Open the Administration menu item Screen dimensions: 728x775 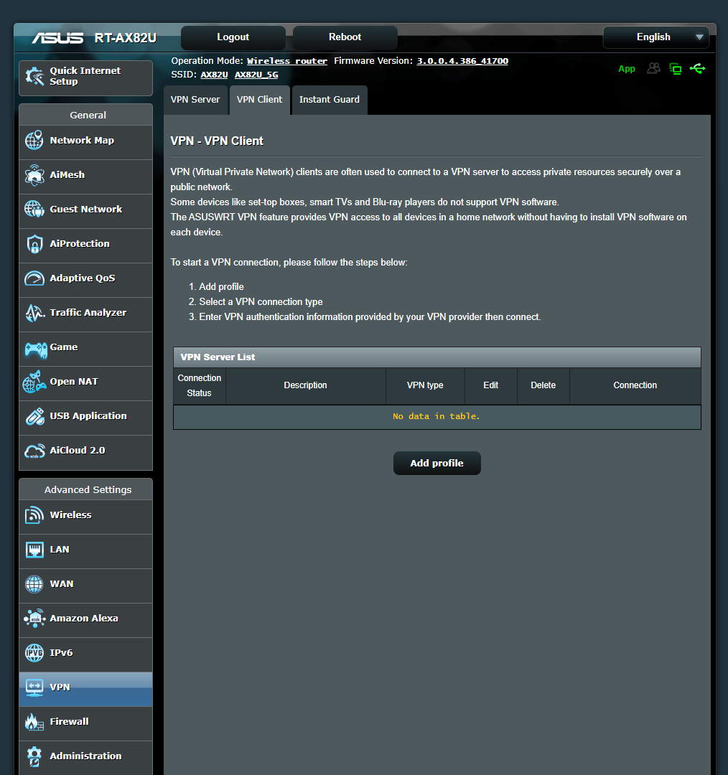pyautogui.click(x=85, y=758)
